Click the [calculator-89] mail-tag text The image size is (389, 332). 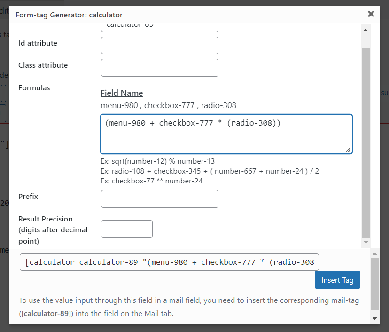(x=46, y=313)
